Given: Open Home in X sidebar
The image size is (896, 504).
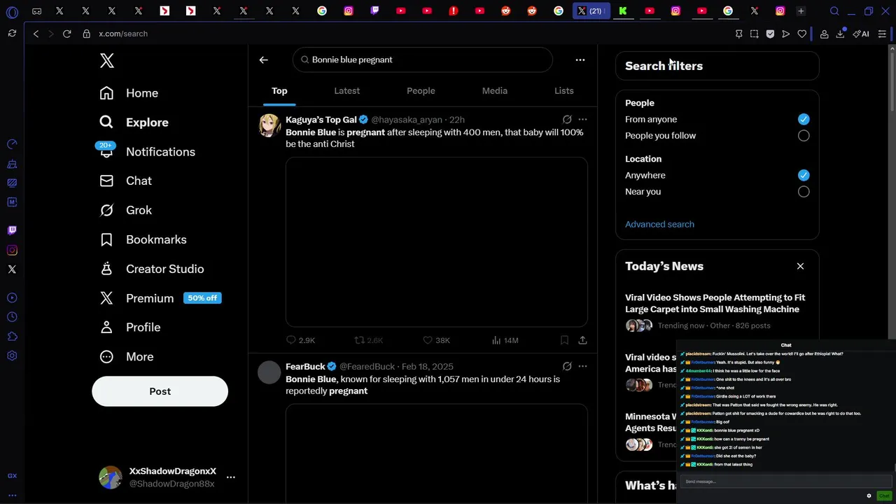Looking at the screenshot, I should [129, 93].
